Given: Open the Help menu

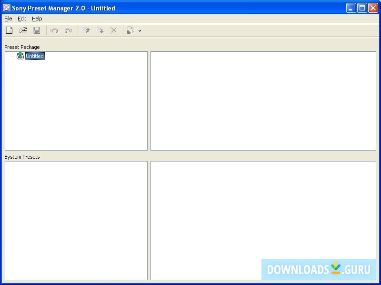Looking at the screenshot, I should (x=37, y=19).
